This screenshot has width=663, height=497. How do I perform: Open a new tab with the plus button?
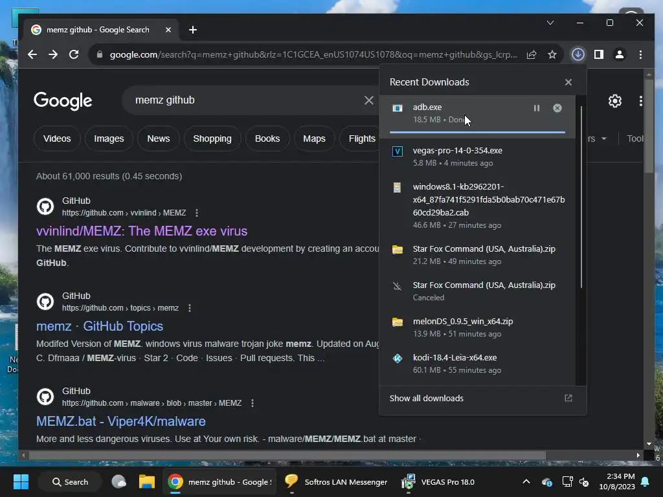tap(193, 30)
